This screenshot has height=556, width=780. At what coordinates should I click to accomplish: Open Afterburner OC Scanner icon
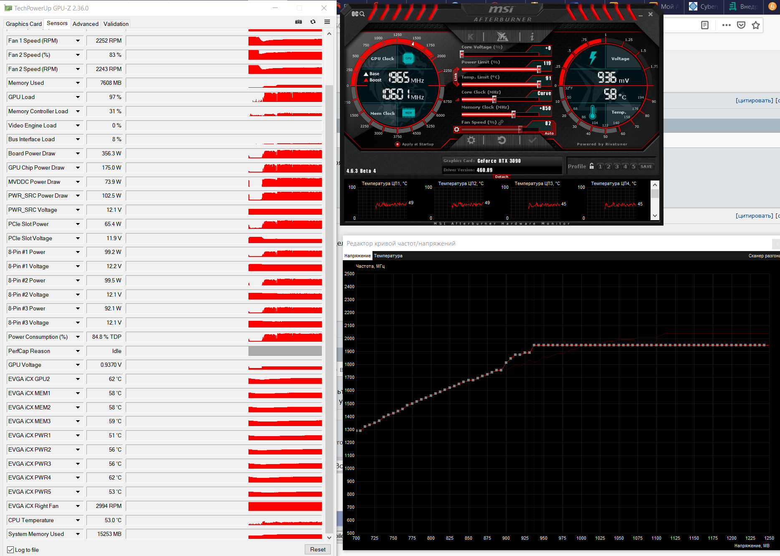coord(358,14)
